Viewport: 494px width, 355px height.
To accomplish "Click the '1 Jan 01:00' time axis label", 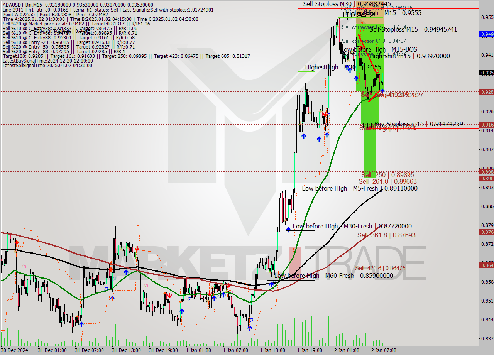I will [198, 350].
